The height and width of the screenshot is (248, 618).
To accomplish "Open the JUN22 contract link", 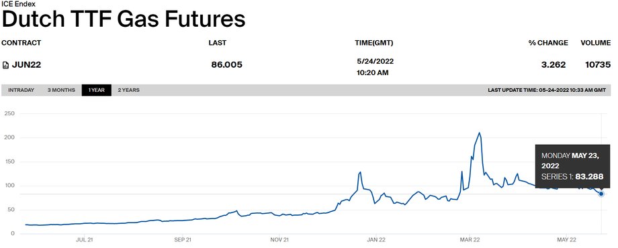I will click(x=26, y=65).
